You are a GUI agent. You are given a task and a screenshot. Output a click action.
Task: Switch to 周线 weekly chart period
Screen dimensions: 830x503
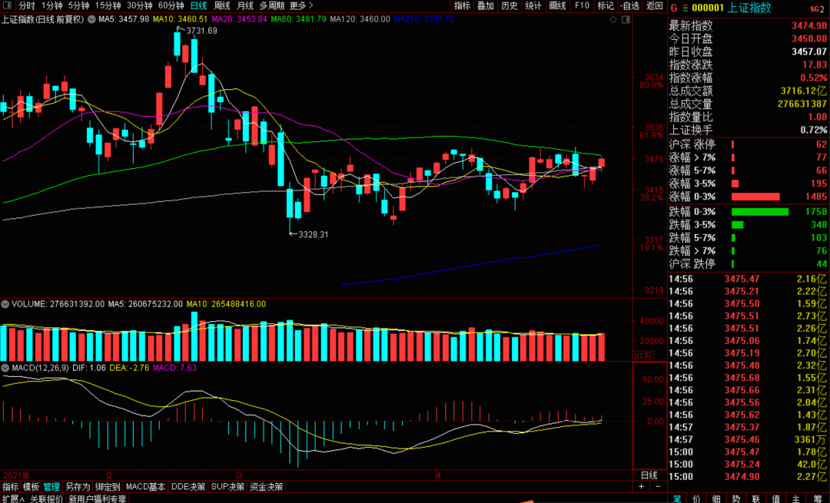[x=222, y=5]
